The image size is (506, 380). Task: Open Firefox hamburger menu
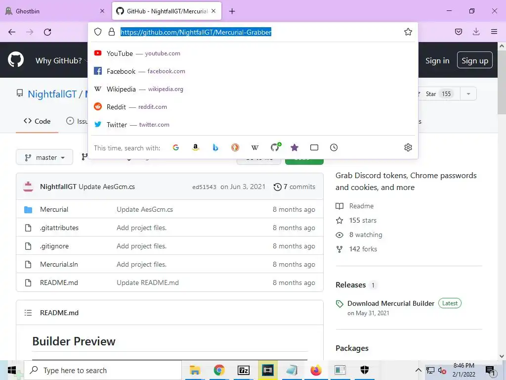point(494,32)
